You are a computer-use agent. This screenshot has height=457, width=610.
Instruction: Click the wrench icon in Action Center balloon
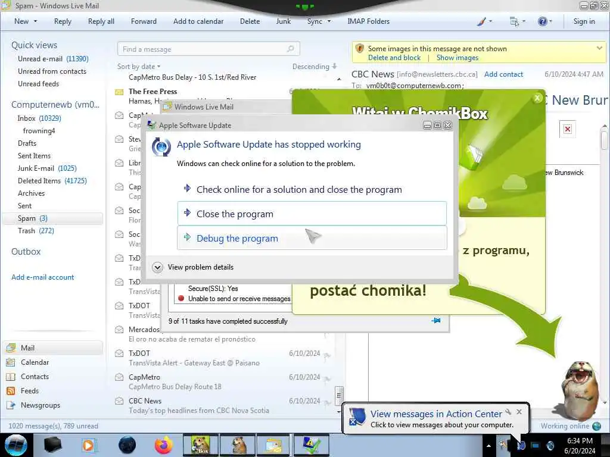pyautogui.click(x=508, y=412)
